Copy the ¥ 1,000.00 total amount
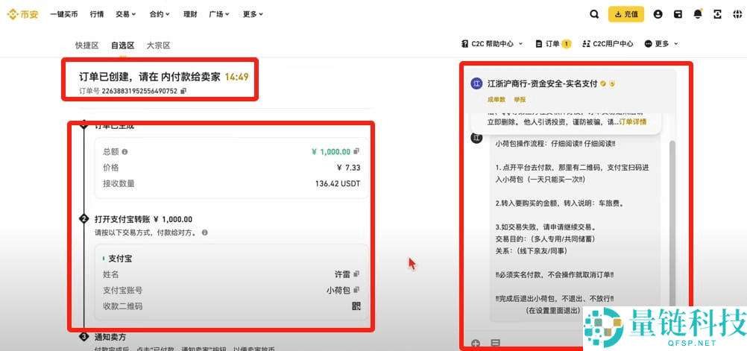 coord(357,151)
